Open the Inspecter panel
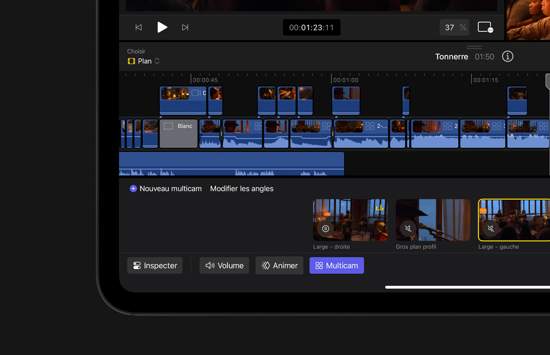This screenshot has height=355, width=550. (x=154, y=265)
